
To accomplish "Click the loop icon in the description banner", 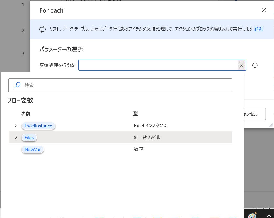I will pyautogui.click(x=42, y=29).
